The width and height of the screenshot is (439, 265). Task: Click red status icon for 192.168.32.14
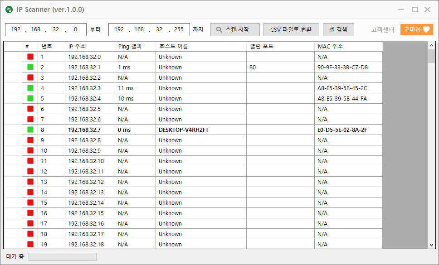(x=30, y=202)
